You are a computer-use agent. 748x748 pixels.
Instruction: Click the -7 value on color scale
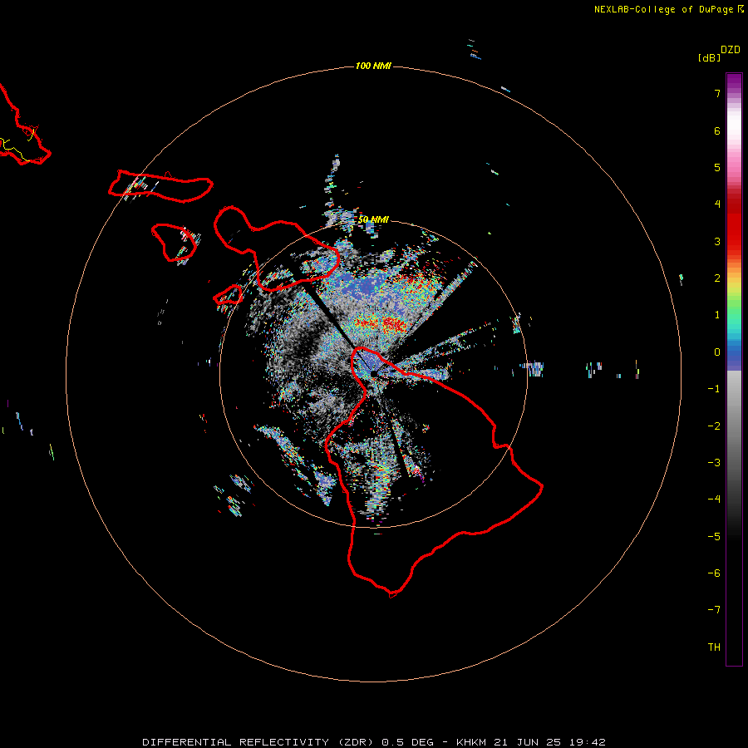pyautogui.click(x=714, y=610)
